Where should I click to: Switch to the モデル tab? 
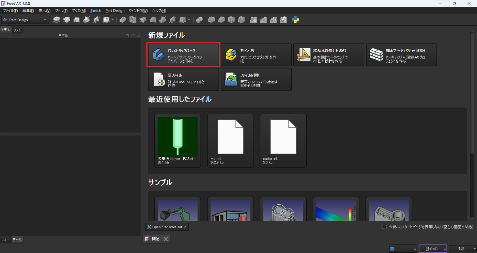[x=6, y=30]
